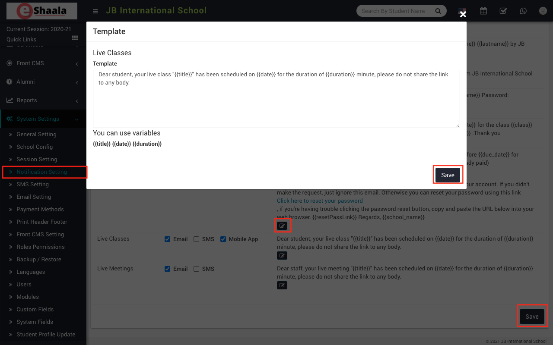Close the Template dialog with X
The width and height of the screenshot is (553, 345).
pos(463,14)
